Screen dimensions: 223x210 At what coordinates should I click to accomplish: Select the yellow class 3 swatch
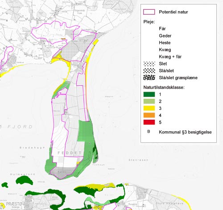coord(149,108)
